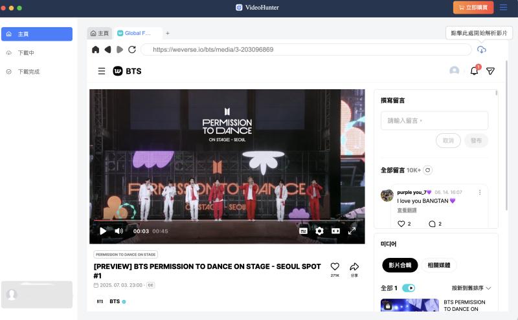The width and height of the screenshot is (518, 320).
Task: Go forward with the right arrow
Action: tap(120, 50)
